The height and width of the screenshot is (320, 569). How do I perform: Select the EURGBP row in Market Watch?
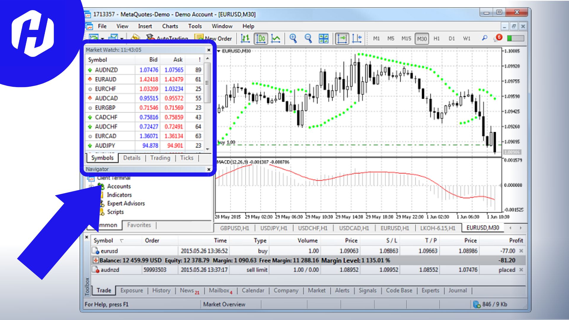click(x=145, y=108)
